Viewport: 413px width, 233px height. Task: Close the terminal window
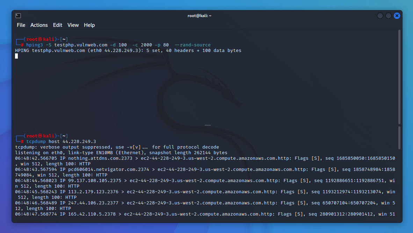pos(397,16)
